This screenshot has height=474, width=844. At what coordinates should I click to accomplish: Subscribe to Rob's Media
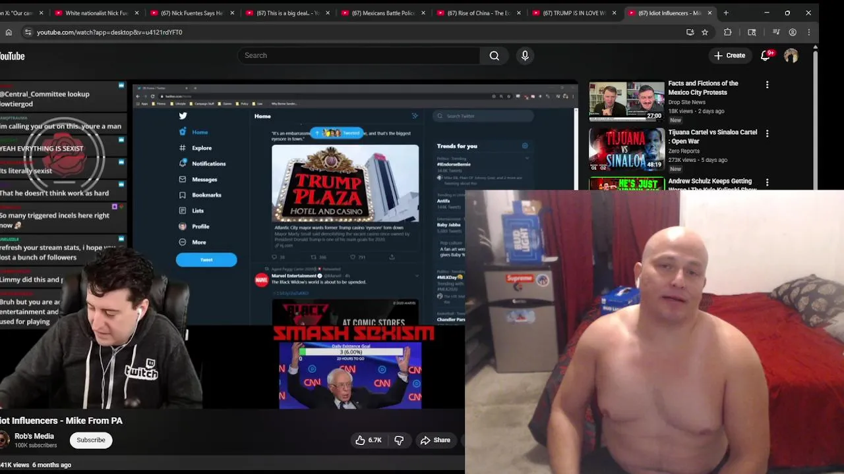click(x=91, y=440)
